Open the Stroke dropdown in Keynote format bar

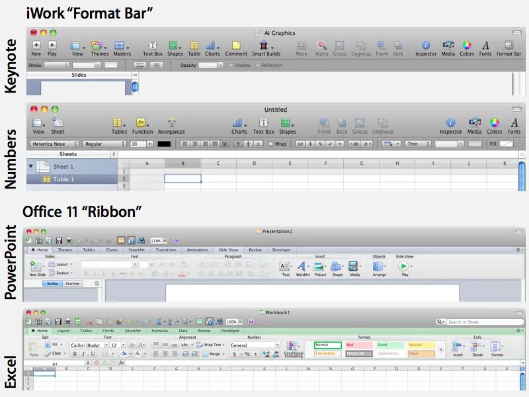point(56,65)
